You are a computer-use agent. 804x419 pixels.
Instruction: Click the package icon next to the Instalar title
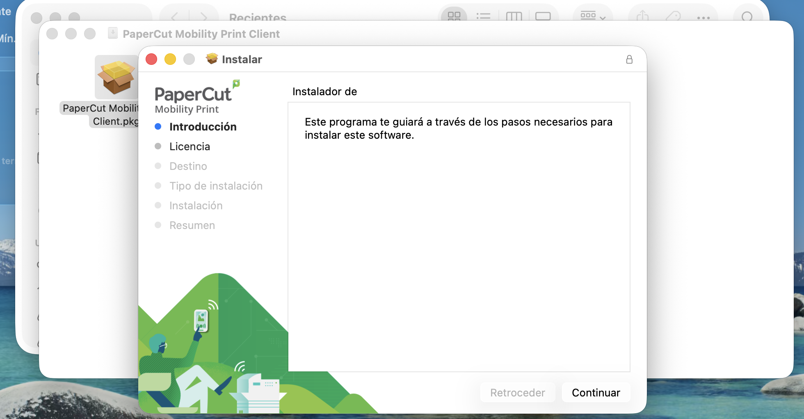point(212,59)
